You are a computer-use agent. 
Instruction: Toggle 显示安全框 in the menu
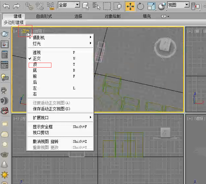click(x=60, y=127)
